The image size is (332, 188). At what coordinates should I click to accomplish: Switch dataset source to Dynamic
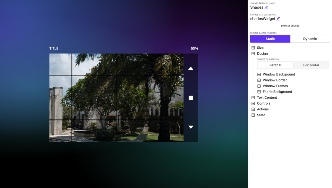pyautogui.click(x=310, y=39)
